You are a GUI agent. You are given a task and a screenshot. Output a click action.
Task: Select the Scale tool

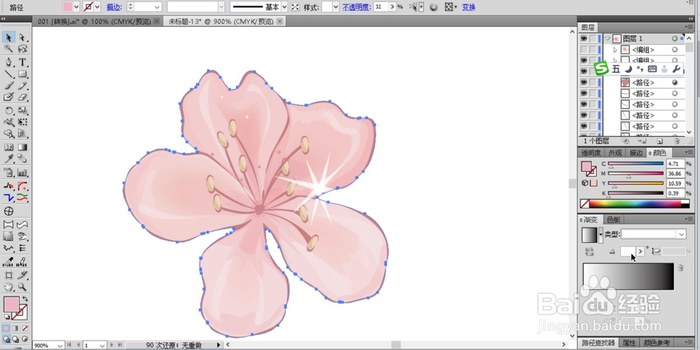[x=22, y=111]
